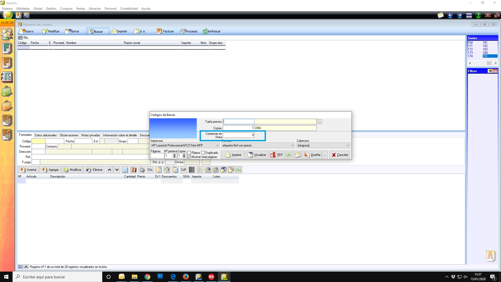Click the Insertar detail button

pyautogui.click(x=28, y=170)
